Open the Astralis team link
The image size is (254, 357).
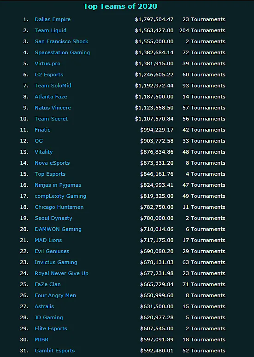44,306
